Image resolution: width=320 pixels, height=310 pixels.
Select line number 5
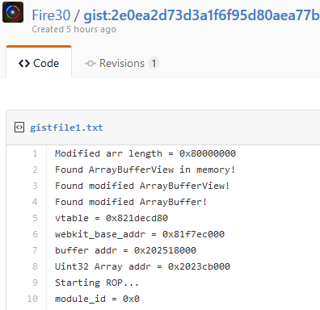[x=35, y=218]
